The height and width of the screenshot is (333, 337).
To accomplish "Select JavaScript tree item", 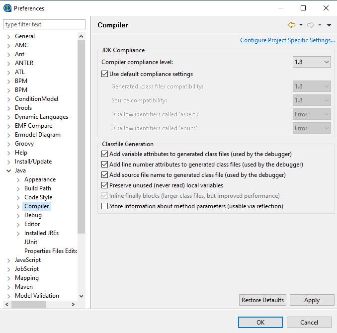I will pos(28,260).
